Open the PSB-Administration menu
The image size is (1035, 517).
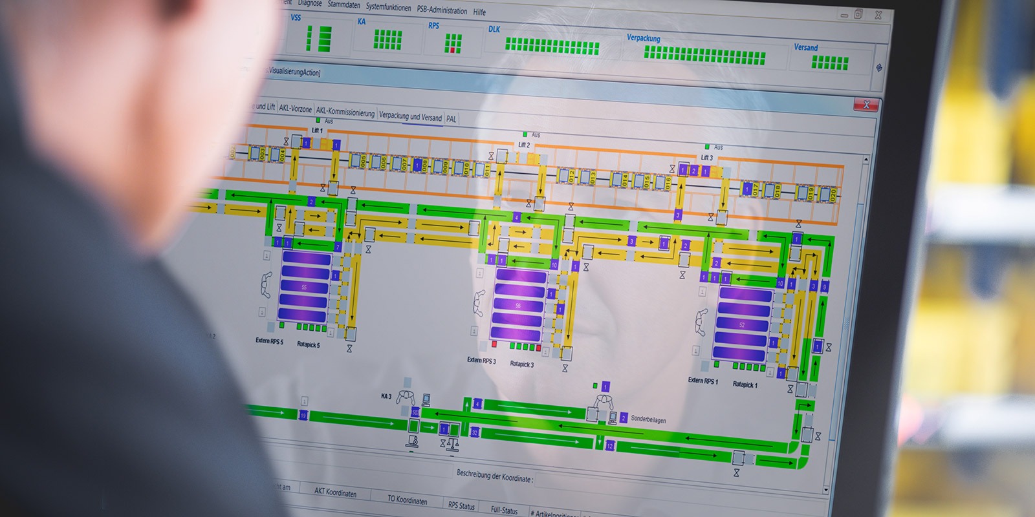(442, 10)
